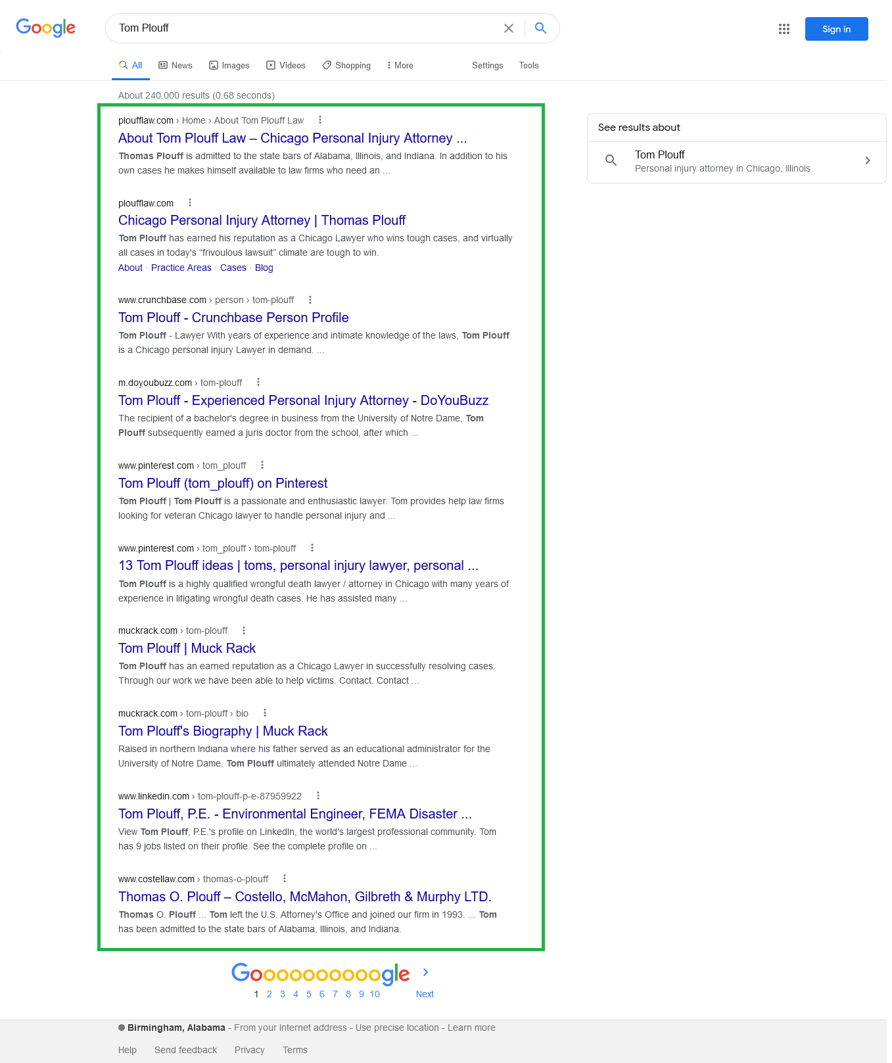Open 'Tom Plouff - Experienced Personal Injury Attorney - DoYouBuzz'
This screenshot has height=1063, width=892.
tap(303, 400)
